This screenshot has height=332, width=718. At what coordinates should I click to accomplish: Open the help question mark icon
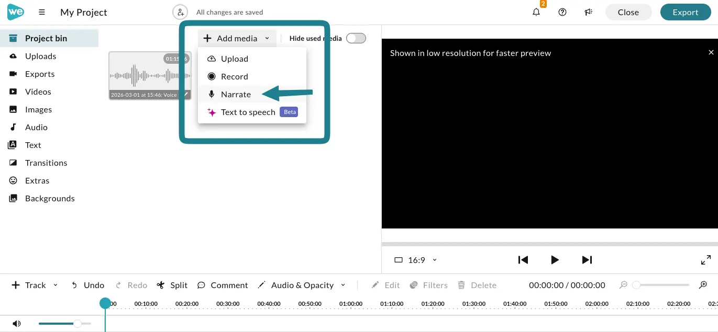pyautogui.click(x=562, y=12)
